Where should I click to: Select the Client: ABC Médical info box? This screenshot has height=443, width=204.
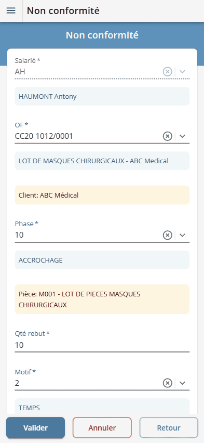pos(102,195)
